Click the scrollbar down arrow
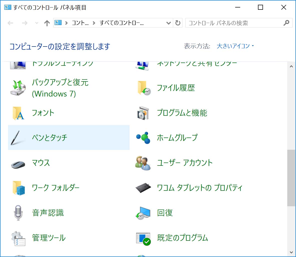 [x=291, y=252]
